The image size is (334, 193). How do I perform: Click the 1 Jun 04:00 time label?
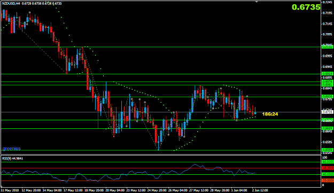coord(239,190)
